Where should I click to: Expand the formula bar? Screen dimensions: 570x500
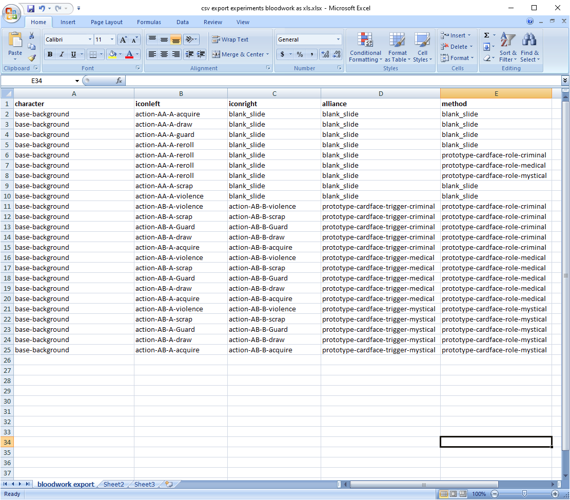coord(565,81)
